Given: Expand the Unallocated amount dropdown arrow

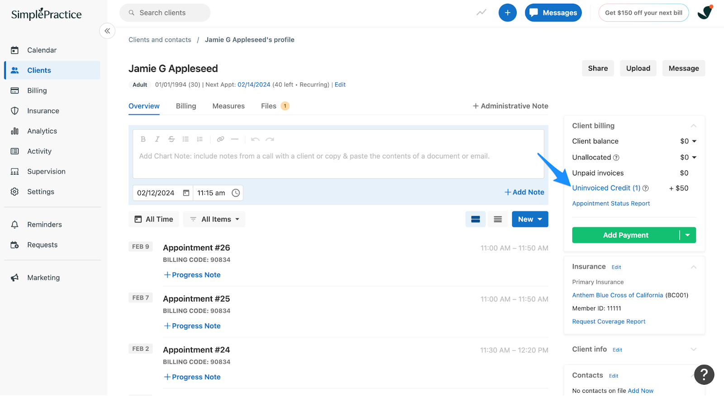Looking at the screenshot, I should click(694, 157).
